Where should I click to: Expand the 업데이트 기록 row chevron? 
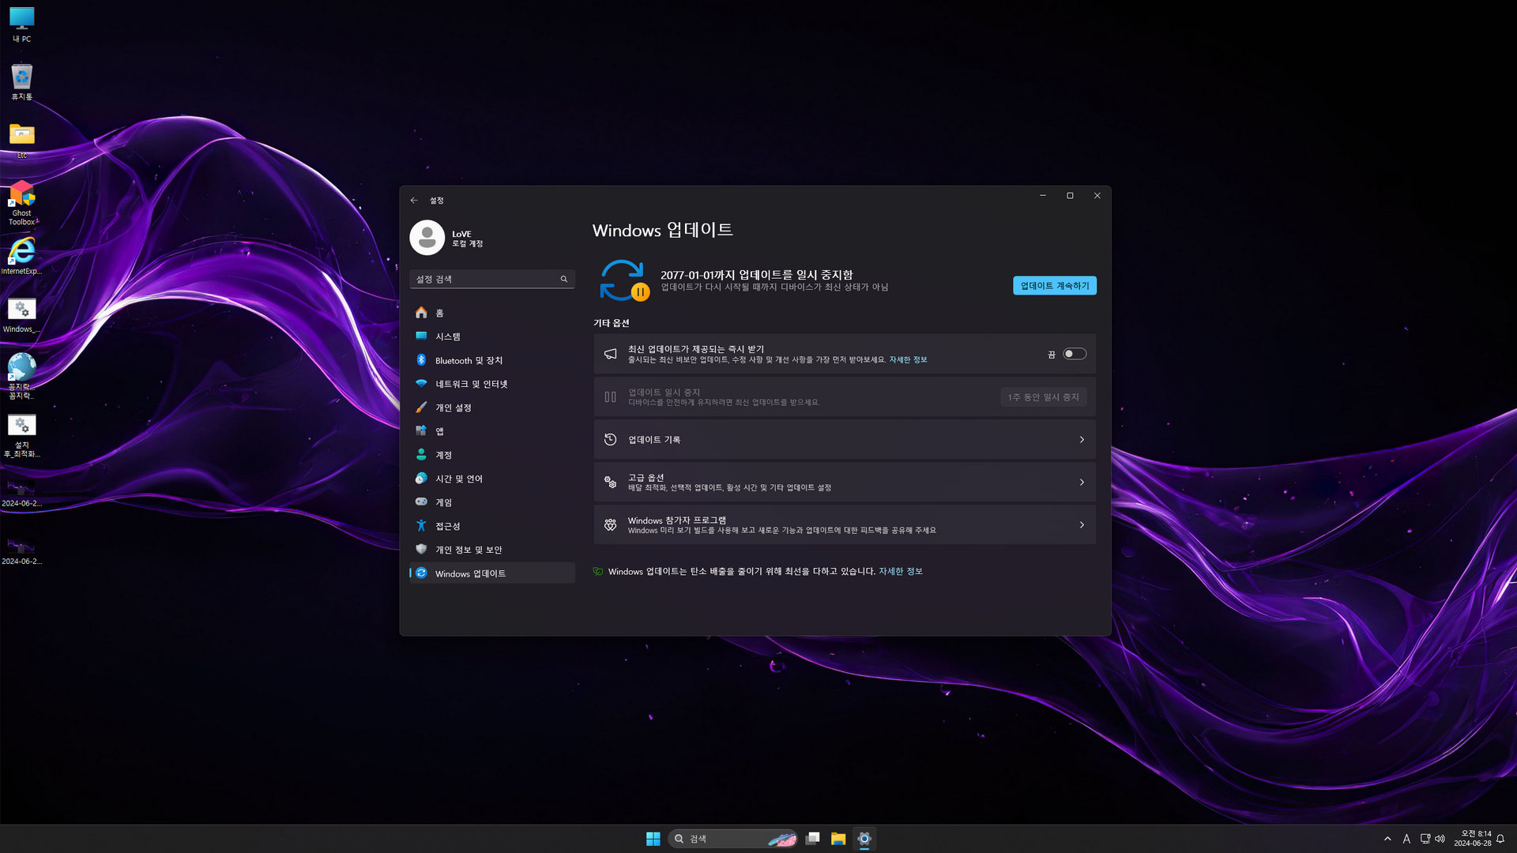click(x=1082, y=440)
